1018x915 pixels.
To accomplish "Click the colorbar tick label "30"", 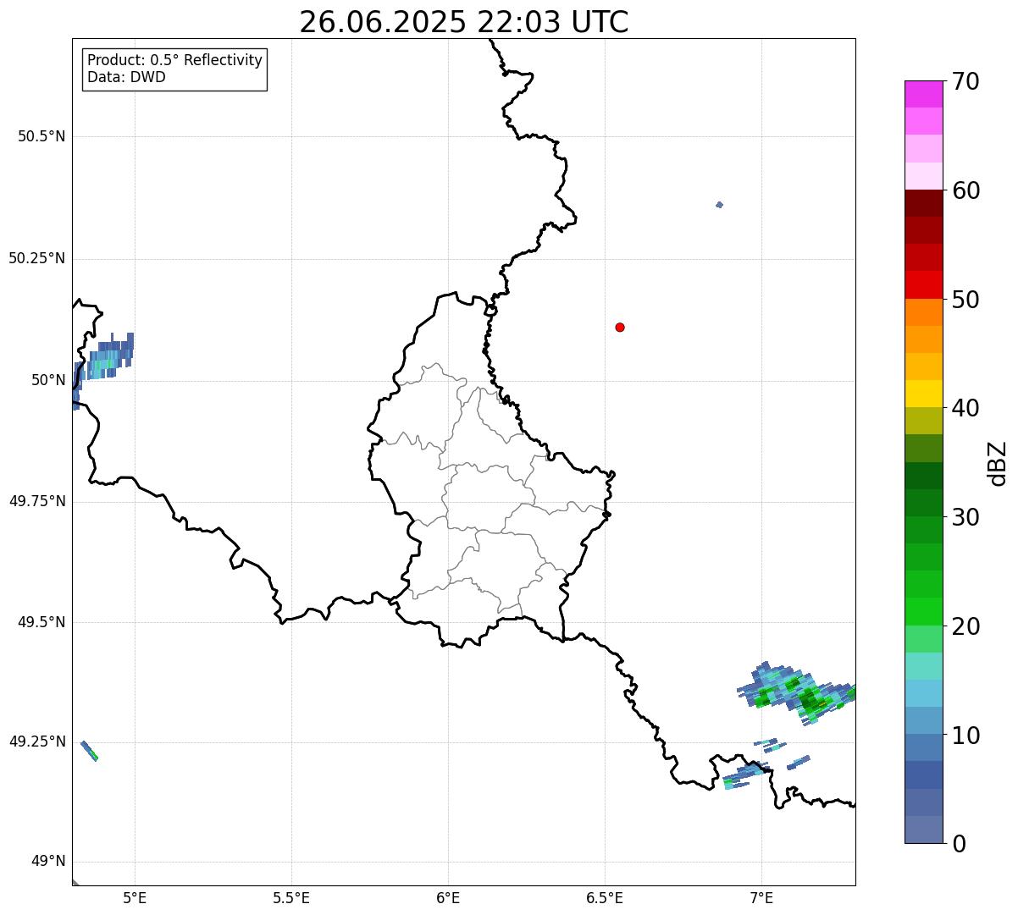I will pyautogui.click(x=965, y=518).
